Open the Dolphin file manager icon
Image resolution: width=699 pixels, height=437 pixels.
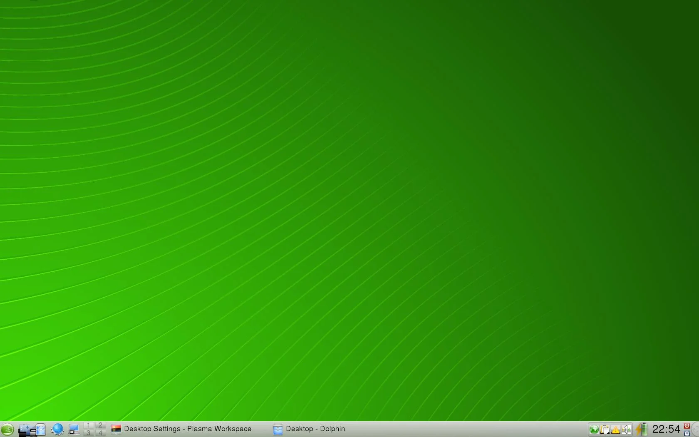click(40, 429)
